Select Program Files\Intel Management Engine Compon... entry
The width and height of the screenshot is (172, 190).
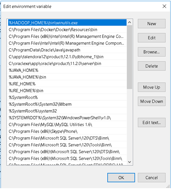pos(67,43)
